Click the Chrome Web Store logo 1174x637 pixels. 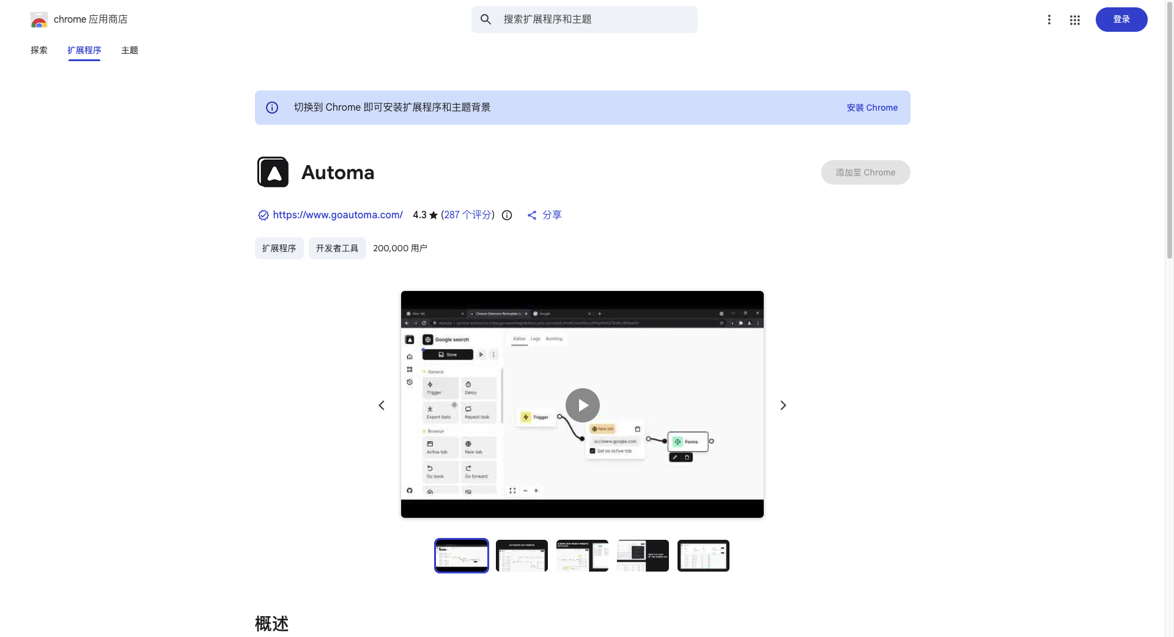coord(39,20)
